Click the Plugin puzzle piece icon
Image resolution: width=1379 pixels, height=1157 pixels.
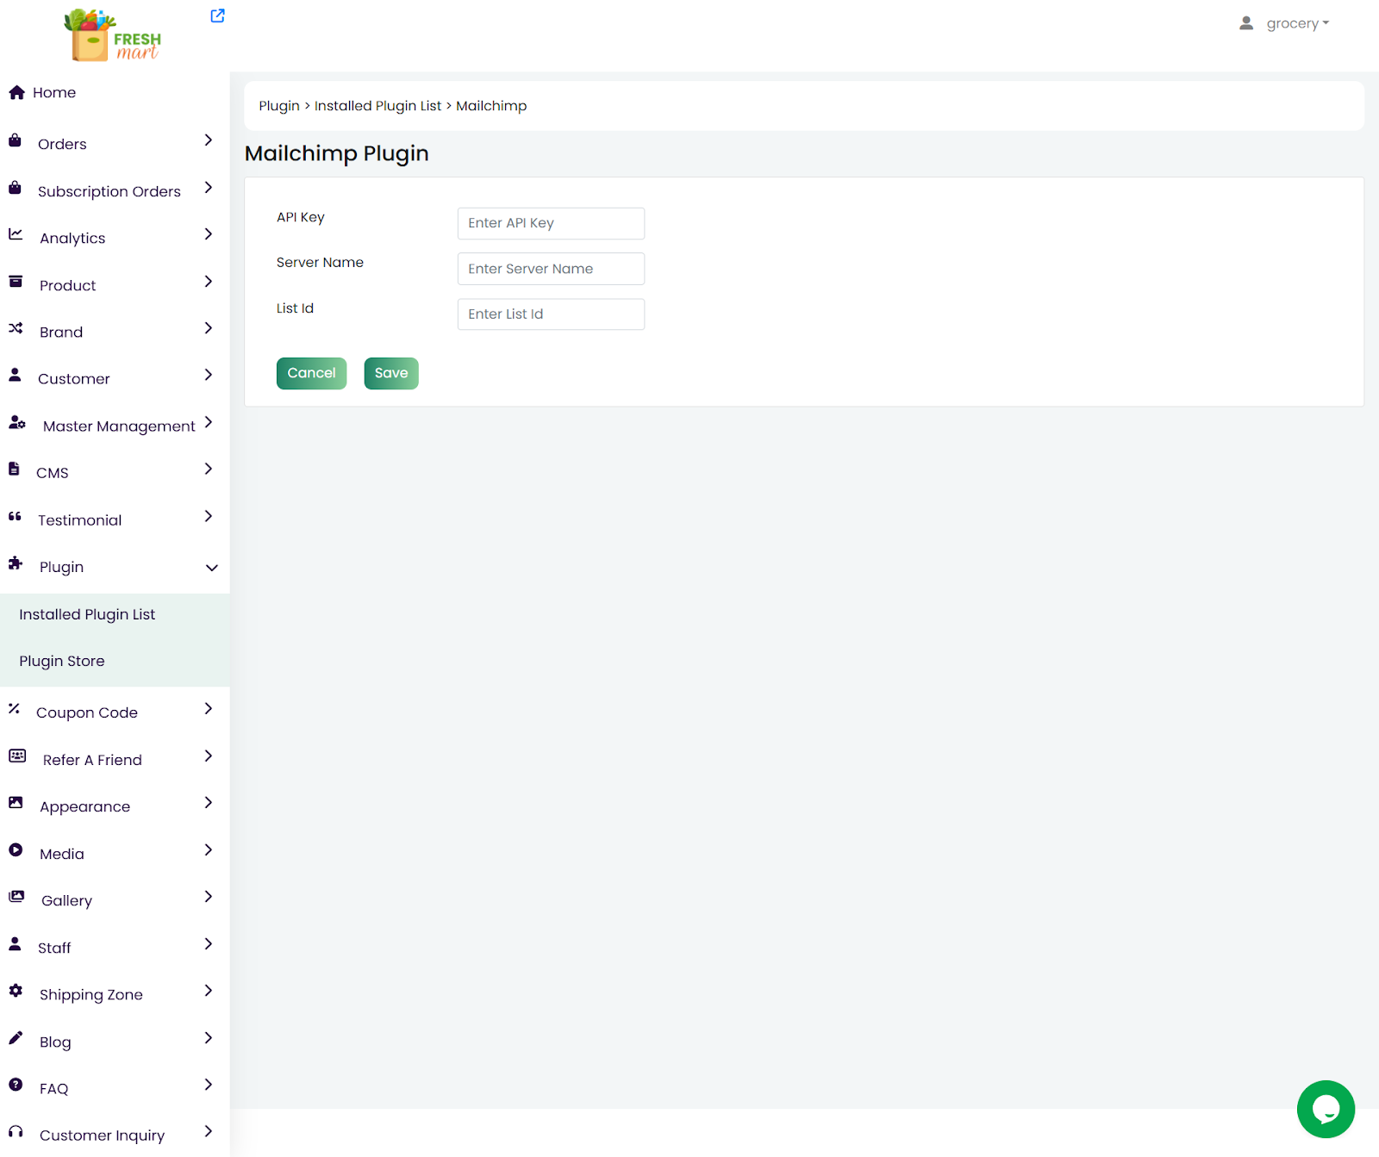(x=16, y=563)
